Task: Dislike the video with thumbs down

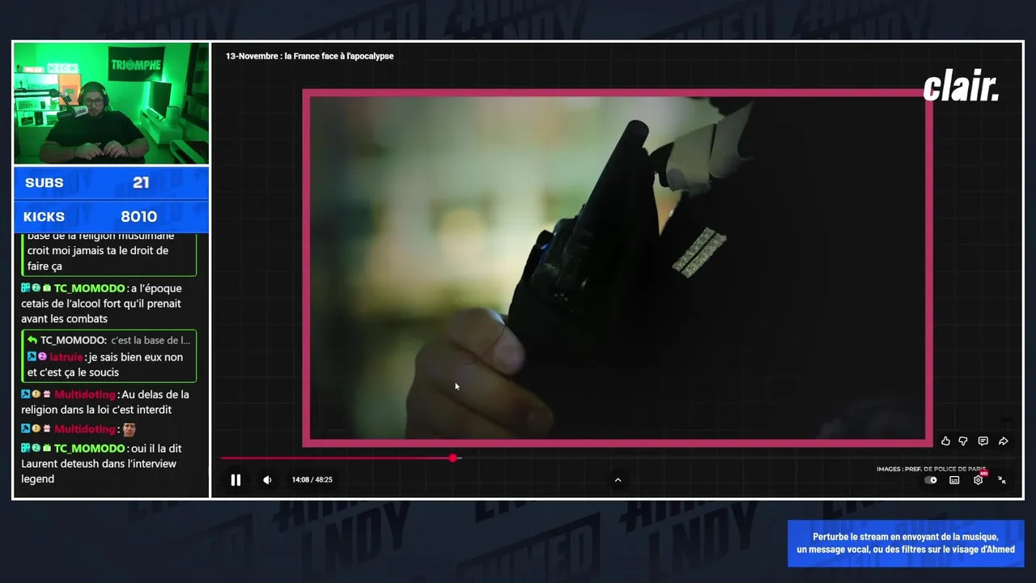Action: (x=963, y=441)
